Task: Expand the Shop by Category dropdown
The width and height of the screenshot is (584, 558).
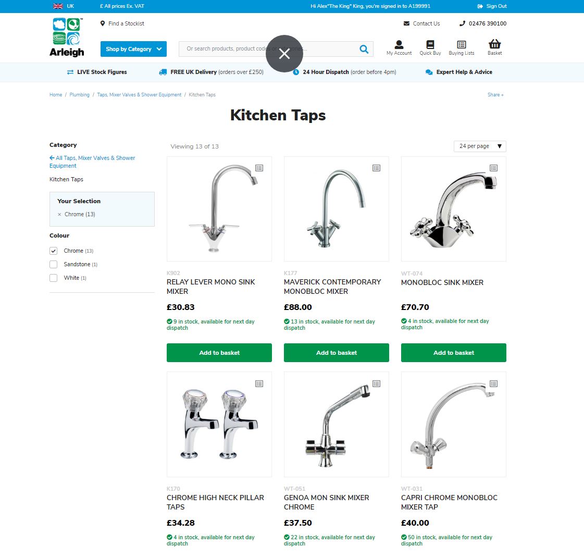Action: tap(133, 49)
